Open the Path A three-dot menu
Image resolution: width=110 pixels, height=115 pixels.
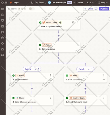click(39, 69)
